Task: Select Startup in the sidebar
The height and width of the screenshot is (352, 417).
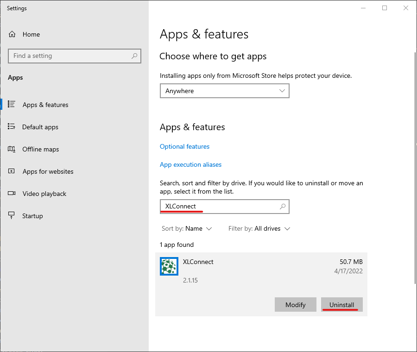Action: [x=32, y=216]
